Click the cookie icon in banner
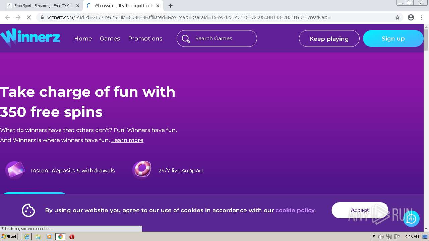 point(28,210)
